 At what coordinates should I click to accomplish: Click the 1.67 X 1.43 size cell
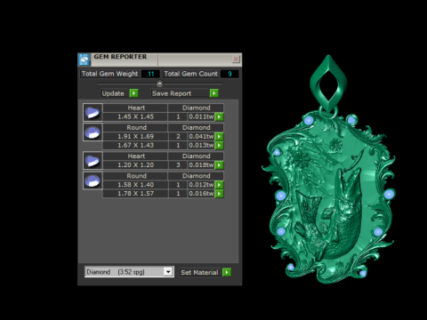pos(135,146)
